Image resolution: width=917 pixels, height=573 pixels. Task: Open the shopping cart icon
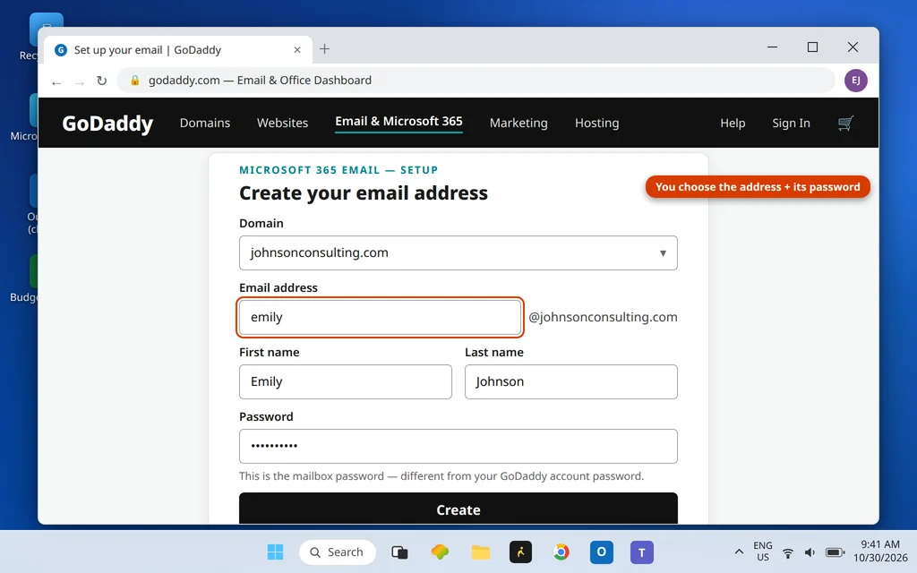pos(845,123)
